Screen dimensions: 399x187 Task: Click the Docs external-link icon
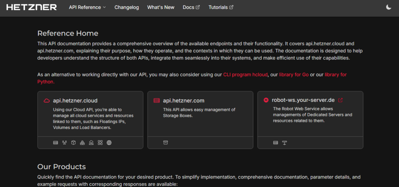198,7
